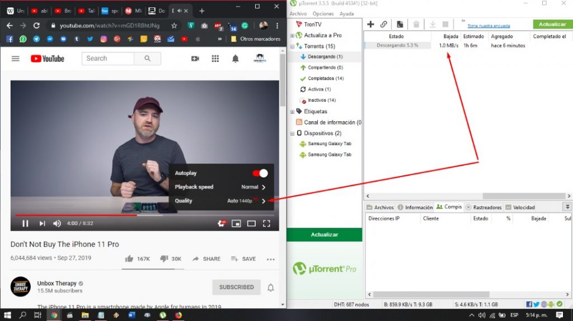Bookmark this page with star icon
The height and width of the screenshot is (321, 573).
174,26
